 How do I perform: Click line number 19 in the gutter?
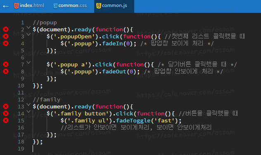[x=21, y=149]
